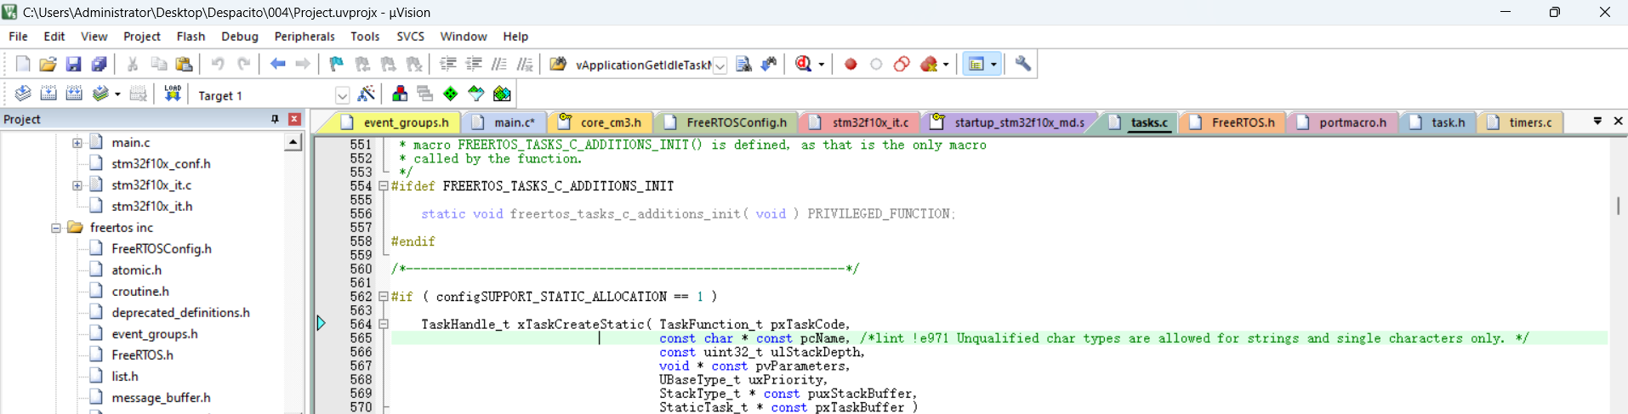The image size is (1628, 414).
Task: Click the Batch Build layered icon
Action: tap(100, 94)
